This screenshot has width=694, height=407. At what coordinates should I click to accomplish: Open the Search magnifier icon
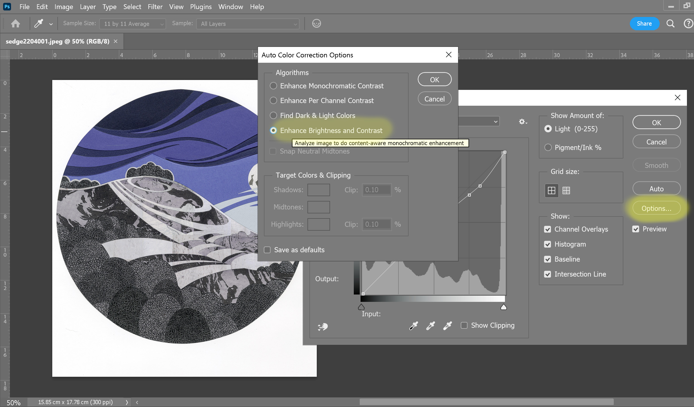[670, 23]
